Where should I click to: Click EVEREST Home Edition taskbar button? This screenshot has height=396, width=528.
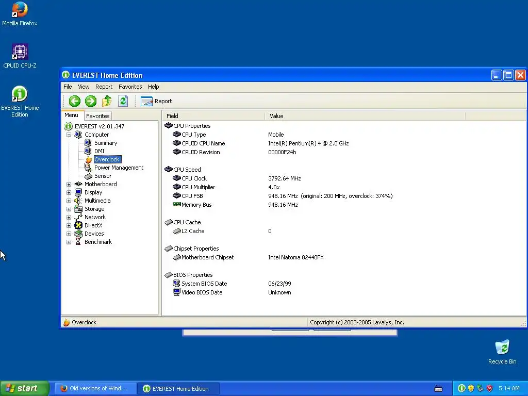point(178,389)
